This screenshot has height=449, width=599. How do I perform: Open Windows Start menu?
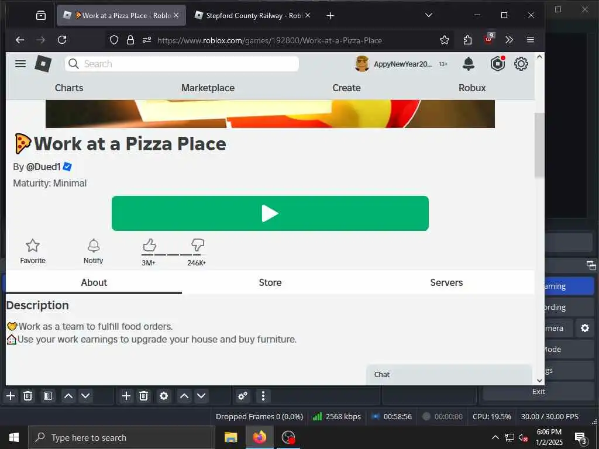(14, 437)
